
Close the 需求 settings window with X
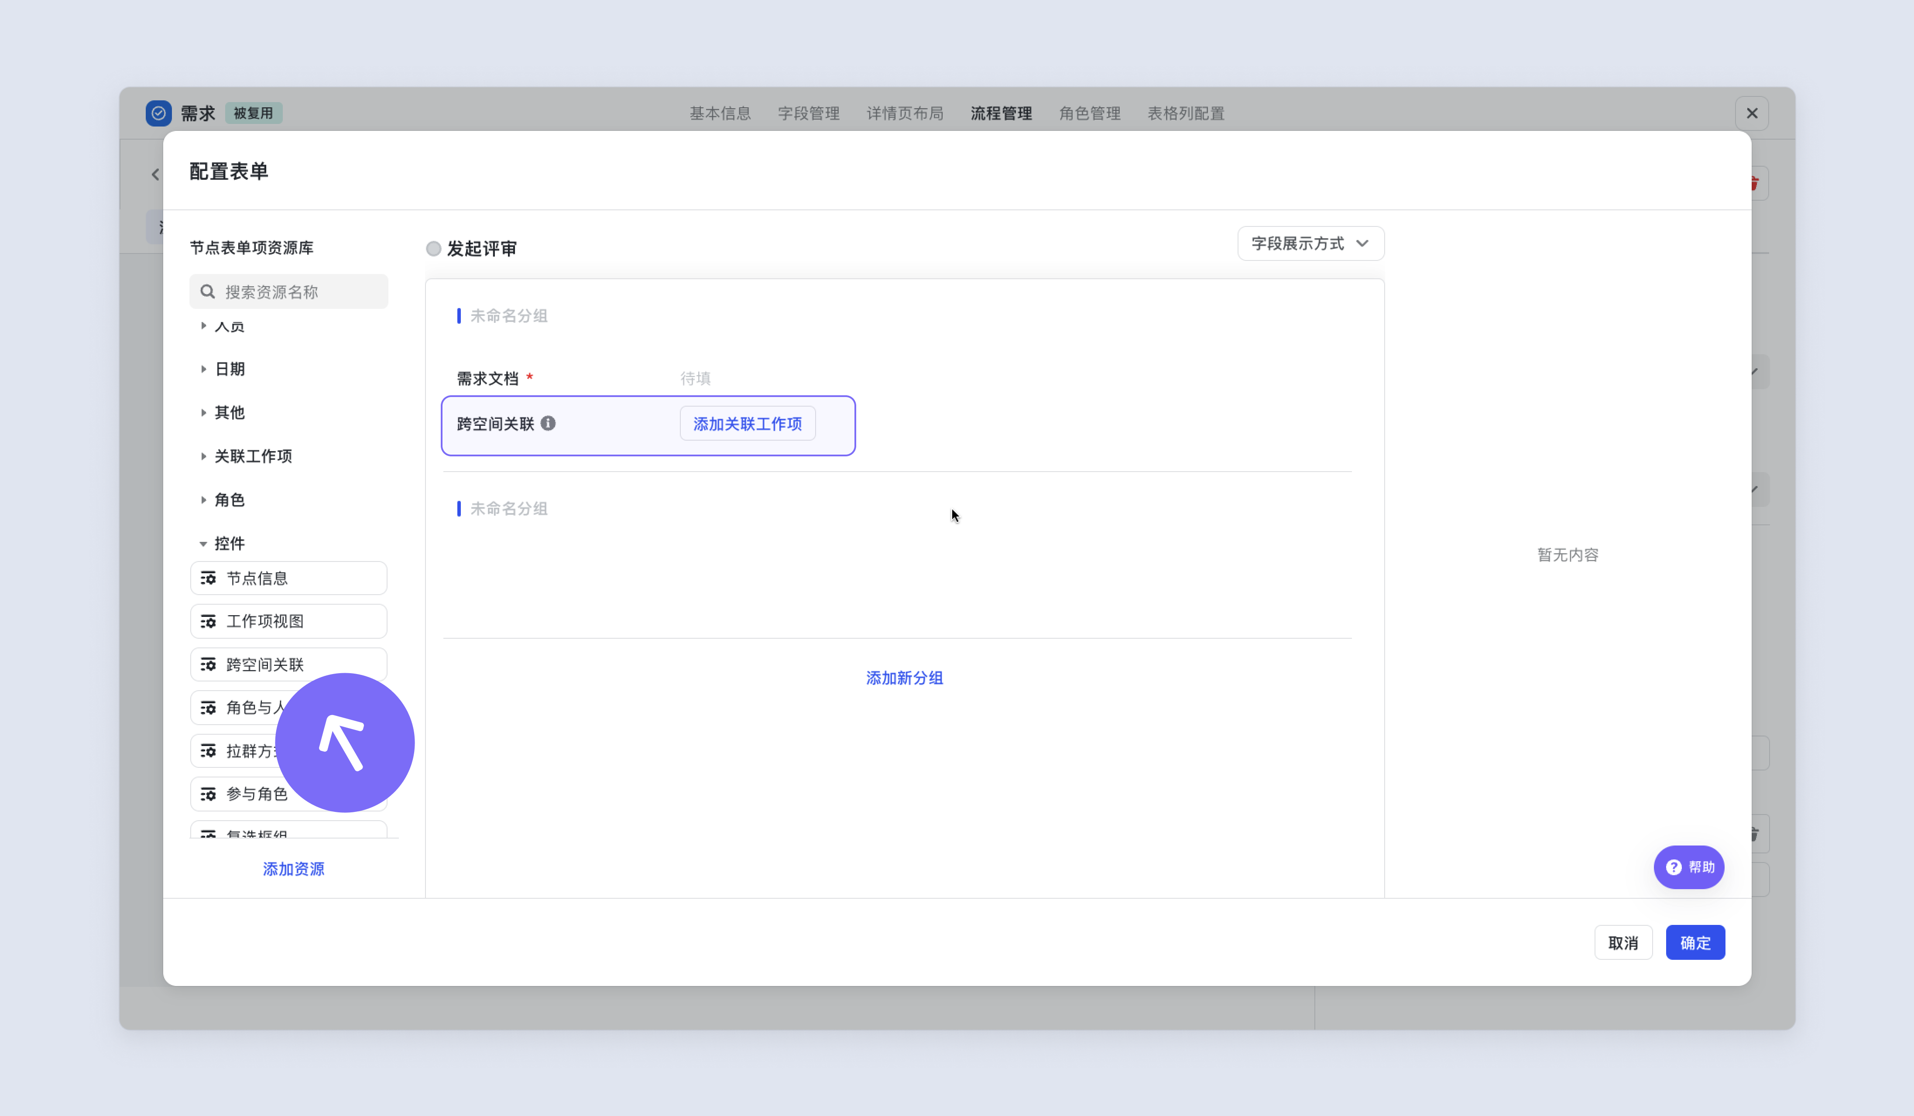pos(1752,113)
